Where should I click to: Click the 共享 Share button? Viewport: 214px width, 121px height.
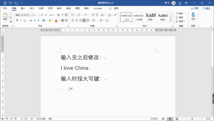click(x=195, y=8)
